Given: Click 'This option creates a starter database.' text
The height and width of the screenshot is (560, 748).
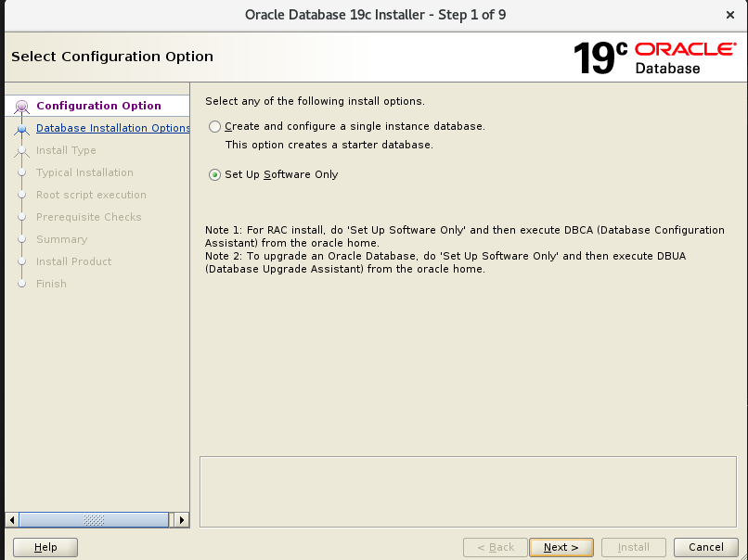Looking at the screenshot, I should point(329,145).
